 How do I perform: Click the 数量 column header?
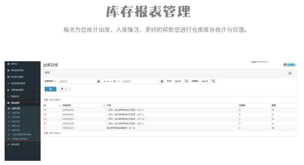click(274, 105)
